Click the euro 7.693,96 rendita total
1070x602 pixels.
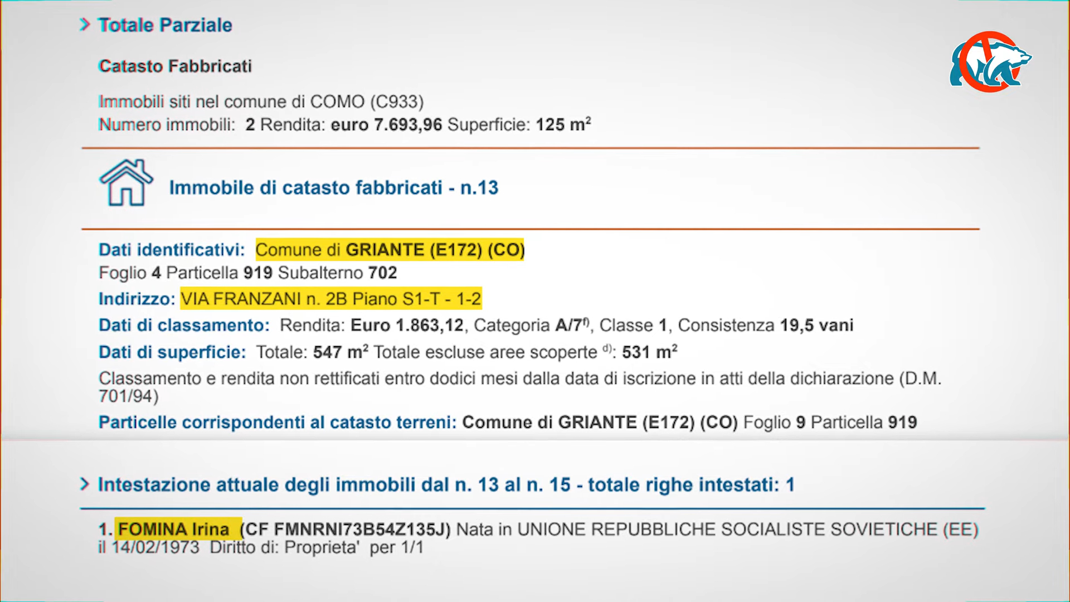[386, 124]
